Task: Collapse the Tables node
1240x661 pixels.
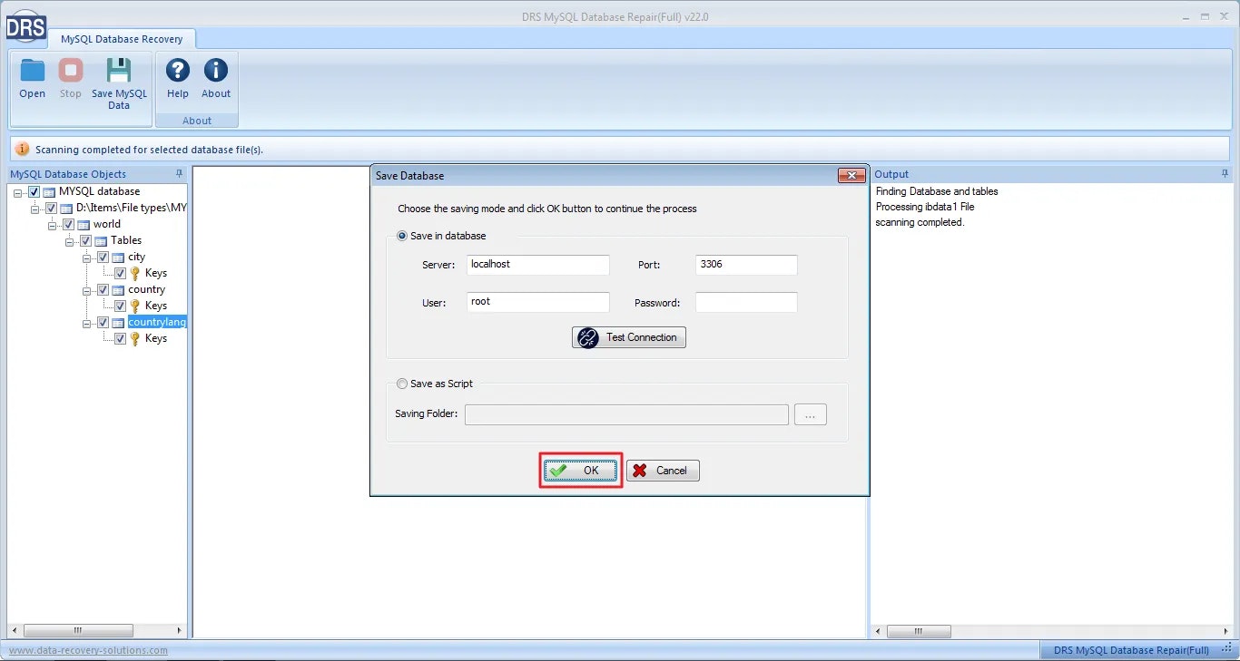Action: 70,241
